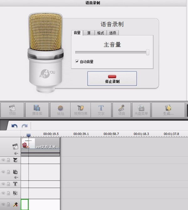Viewport: 188px width, 210px height.
Task: Toggle eye visibility of overlay track
Action: (x=3, y=172)
